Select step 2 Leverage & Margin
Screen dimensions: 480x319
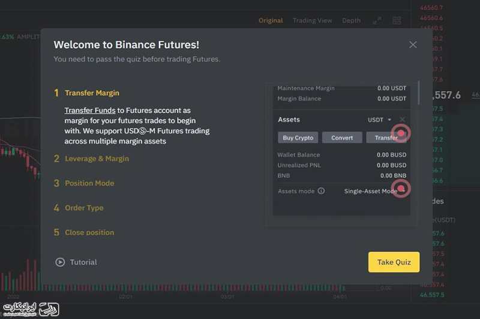click(x=91, y=159)
